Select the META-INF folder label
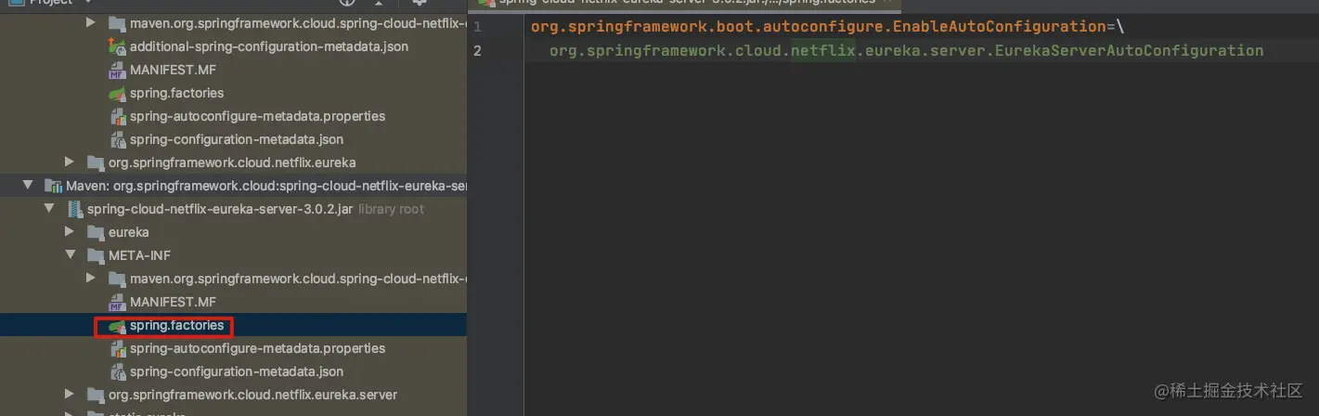The height and width of the screenshot is (416, 1319). [139, 255]
